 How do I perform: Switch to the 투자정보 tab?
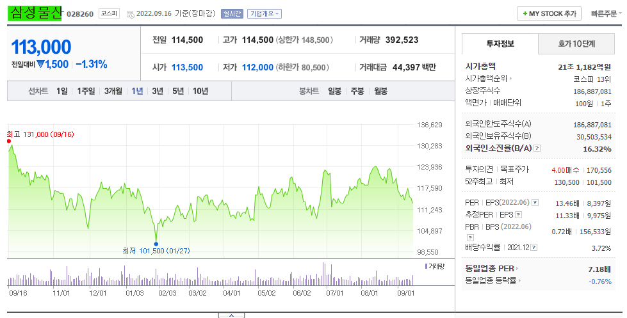point(500,44)
